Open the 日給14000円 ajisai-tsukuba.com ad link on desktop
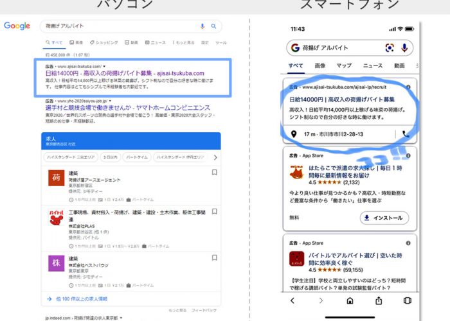This screenshot has width=450, height=321. pos(125,73)
